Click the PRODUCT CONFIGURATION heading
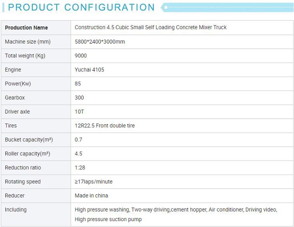Image resolution: width=294 pixels, height=227 pixels. click(81, 8)
